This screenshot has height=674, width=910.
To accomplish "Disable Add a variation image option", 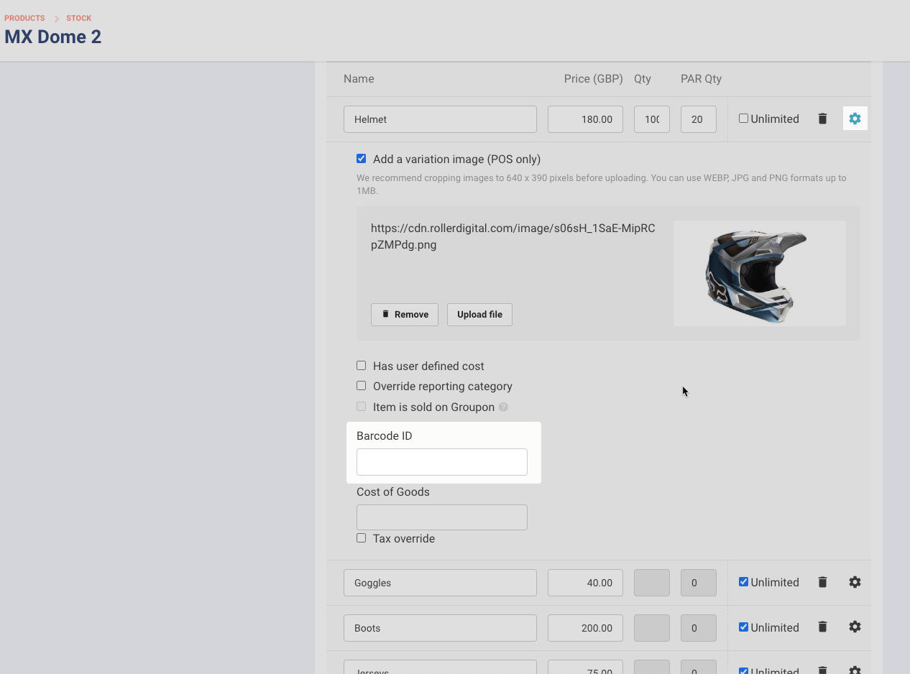I will (362, 159).
